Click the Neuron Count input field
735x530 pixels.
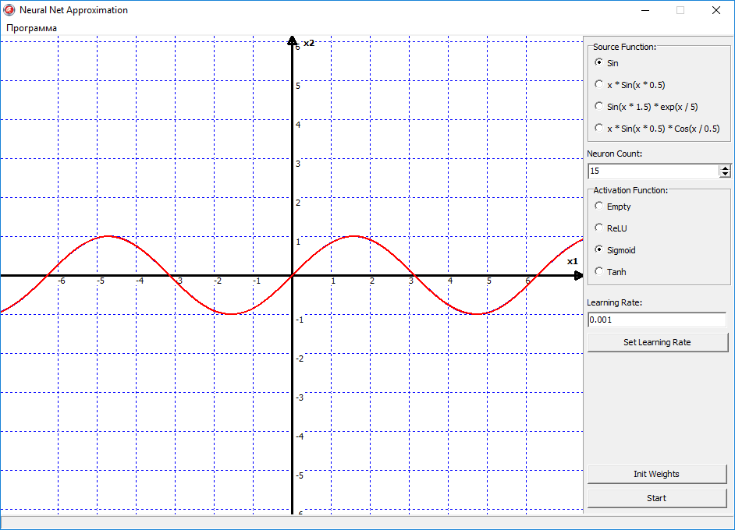[653, 171]
